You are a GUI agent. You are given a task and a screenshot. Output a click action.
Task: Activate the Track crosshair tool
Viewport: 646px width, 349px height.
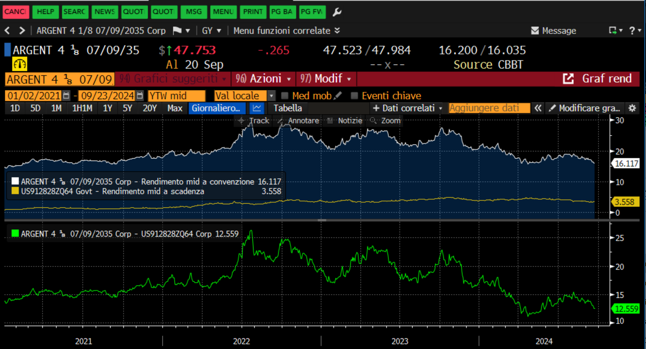(253, 120)
